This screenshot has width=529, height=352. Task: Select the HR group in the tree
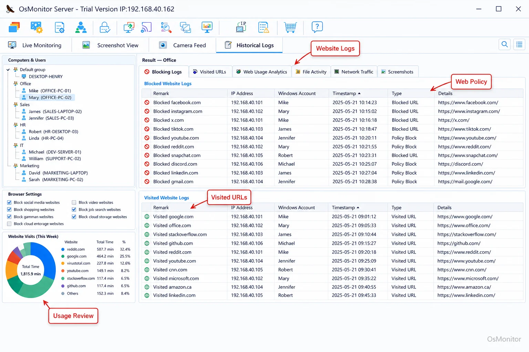click(x=23, y=125)
